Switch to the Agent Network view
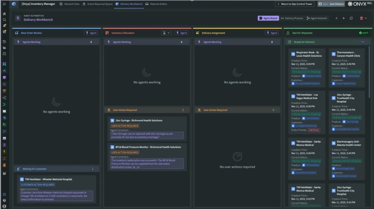Screen dimensions: 374x209 (x=317, y=18)
